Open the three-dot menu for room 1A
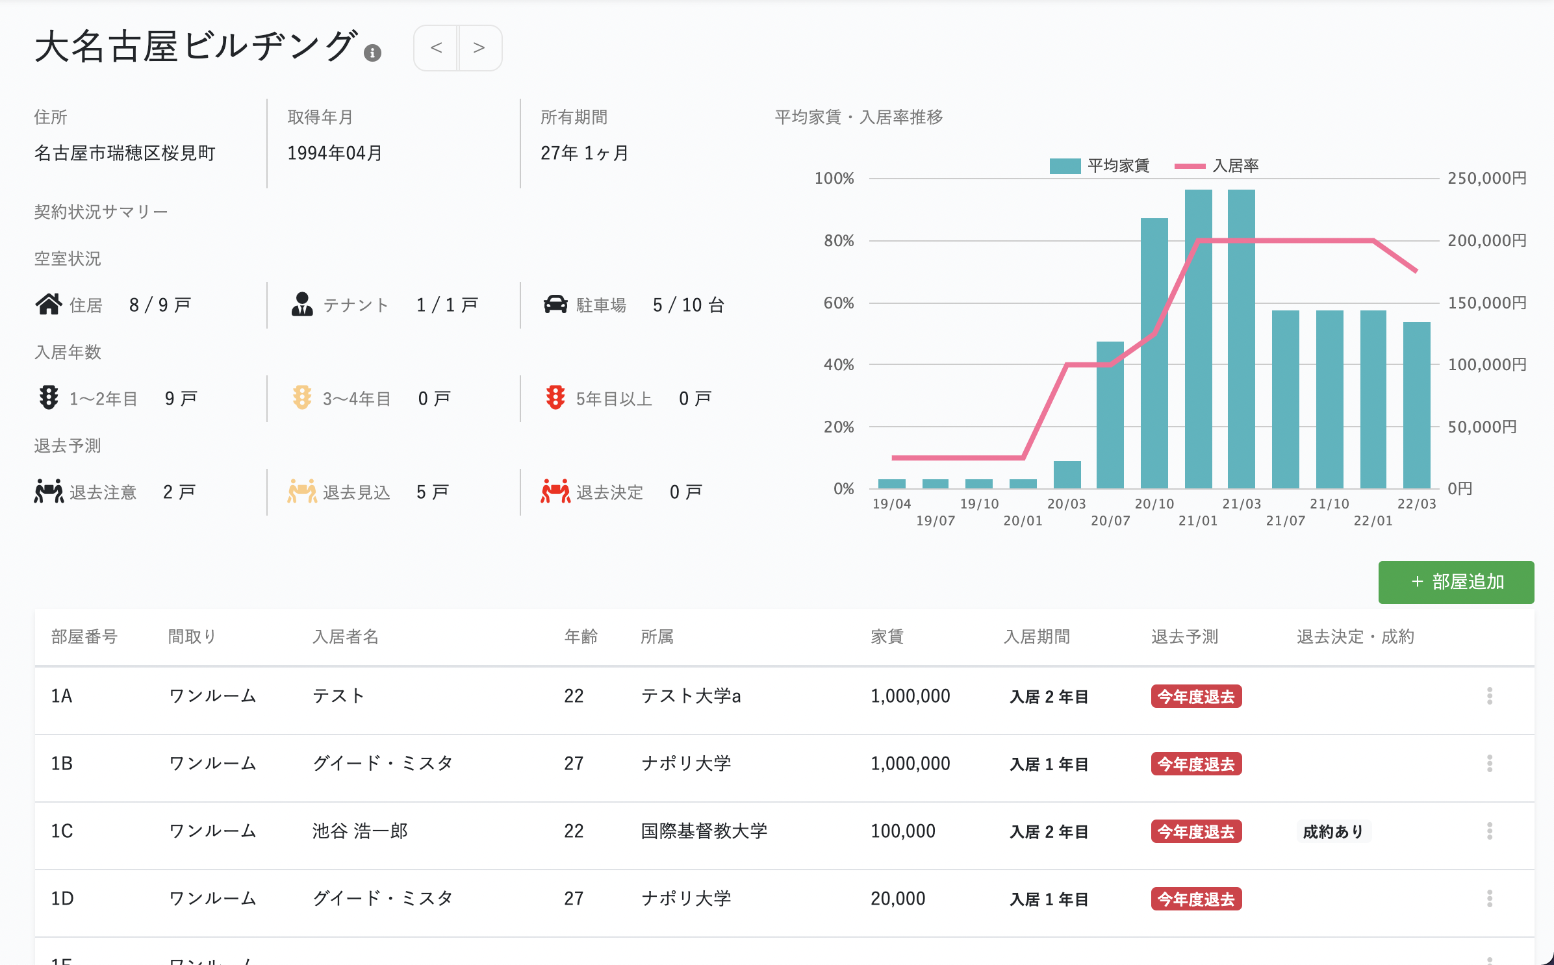Viewport: 1554px width, 965px height. (1489, 696)
